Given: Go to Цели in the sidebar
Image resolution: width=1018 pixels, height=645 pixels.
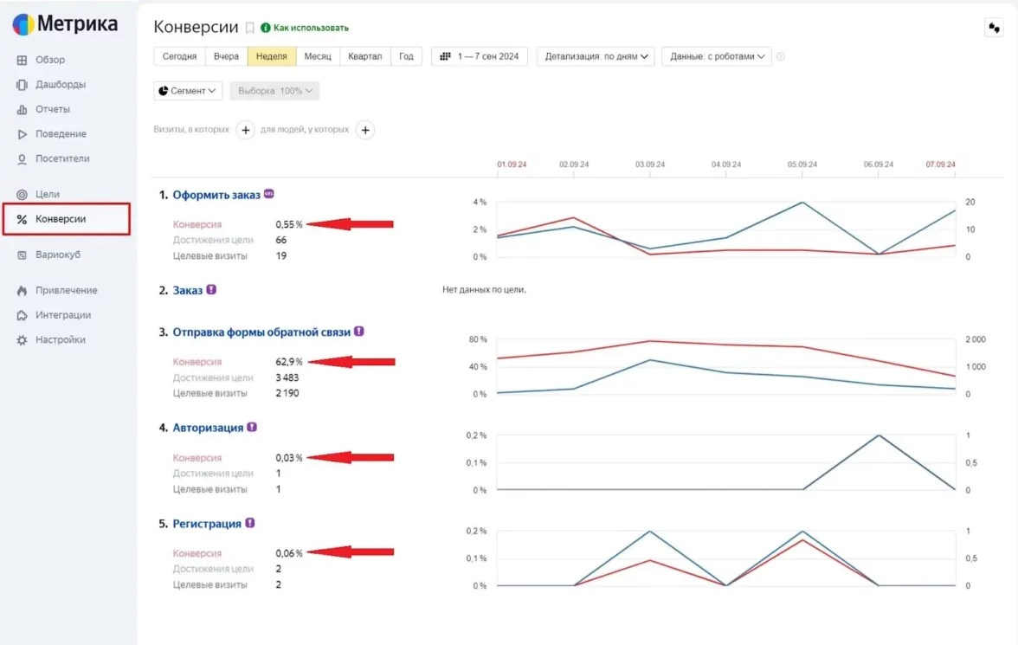Looking at the screenshot, I should click(x=48, y=194).
